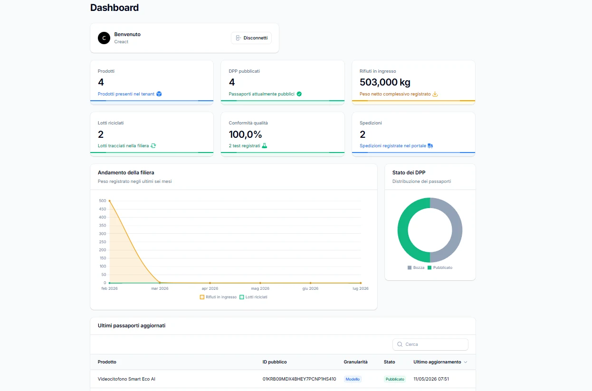The width and height of the screenshot is (592, 391).
Task: Open the Videocitofono Smart Eco AI row
Action: click(283, 379)
